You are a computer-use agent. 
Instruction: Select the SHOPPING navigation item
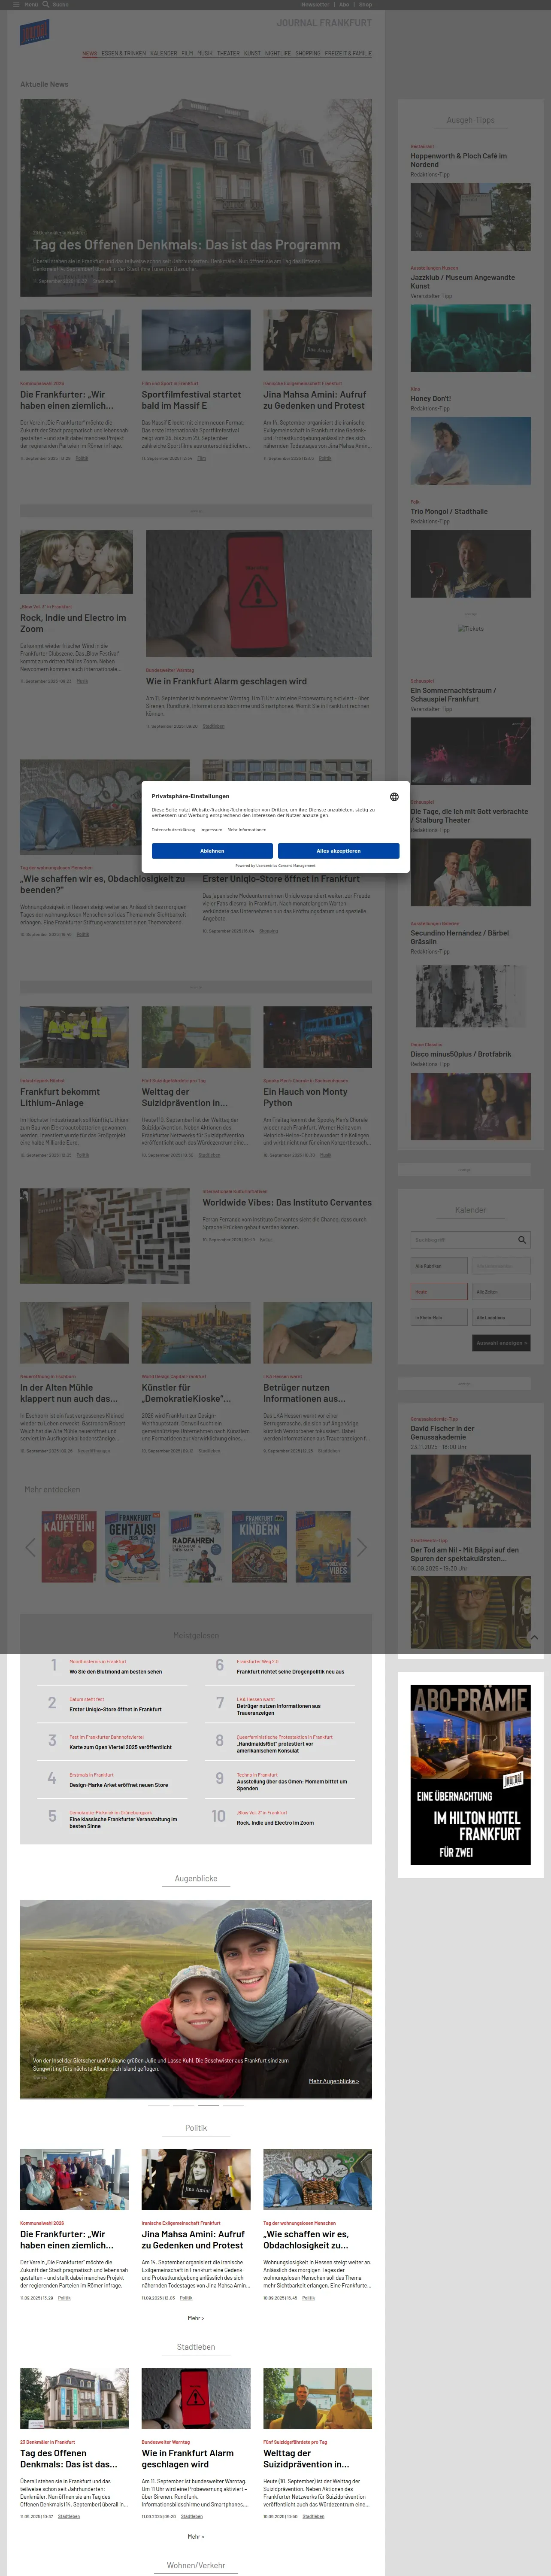(x=308, y=53)
